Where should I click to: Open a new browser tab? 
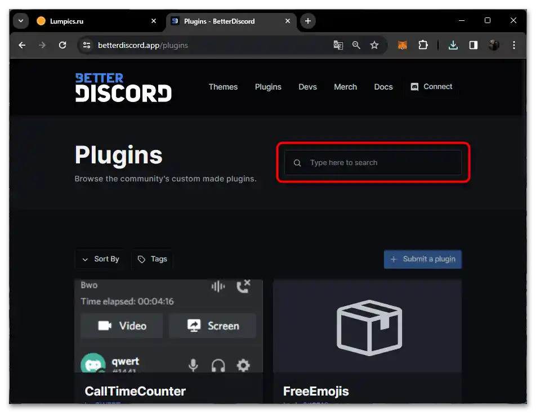point(308,21)
